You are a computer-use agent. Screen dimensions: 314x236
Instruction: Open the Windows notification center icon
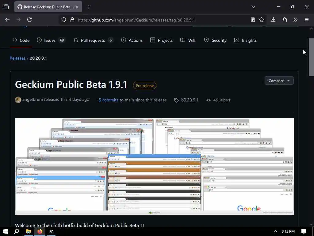(304, 231)
